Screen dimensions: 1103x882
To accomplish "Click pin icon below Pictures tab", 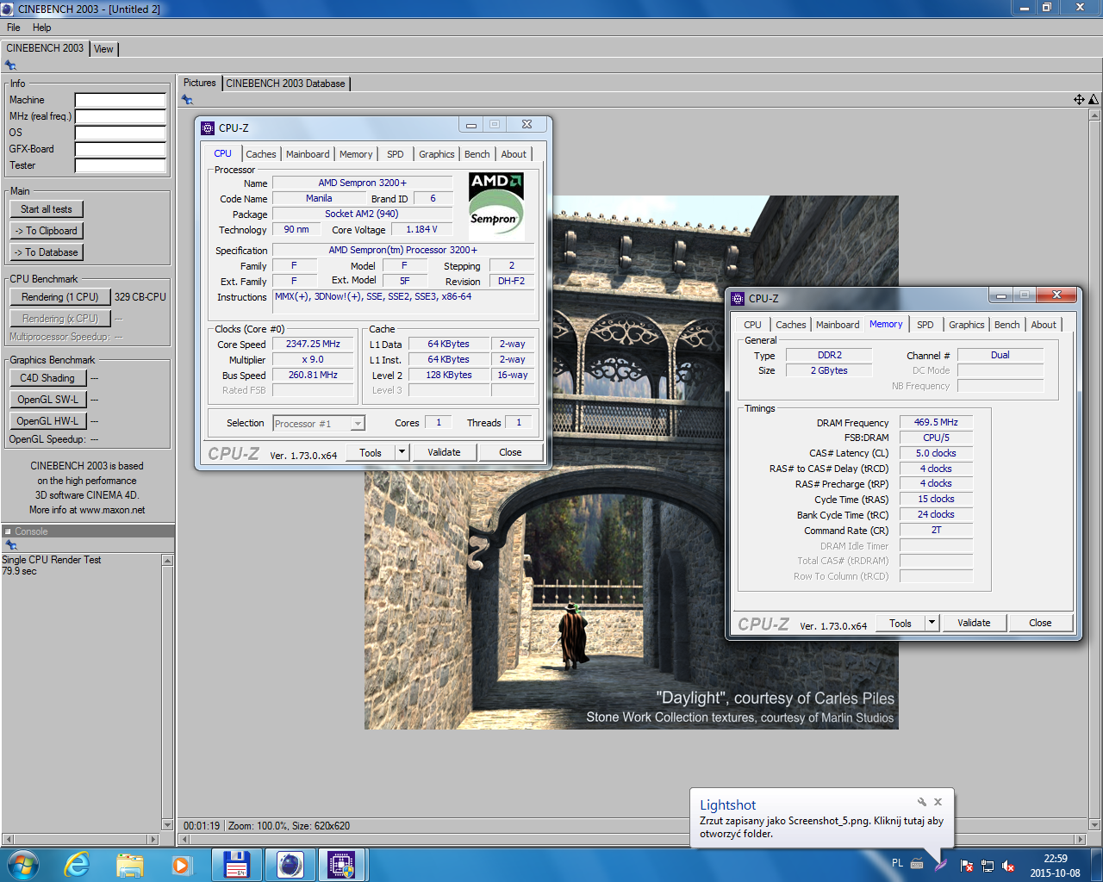I will [x=187, y=100].
